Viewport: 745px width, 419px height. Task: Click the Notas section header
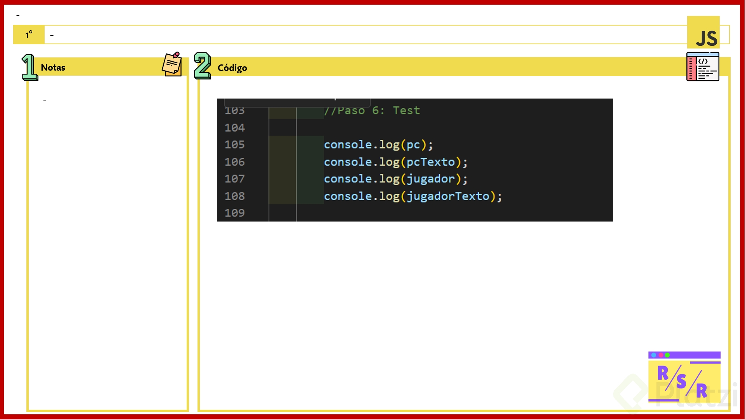pos(107,67)
